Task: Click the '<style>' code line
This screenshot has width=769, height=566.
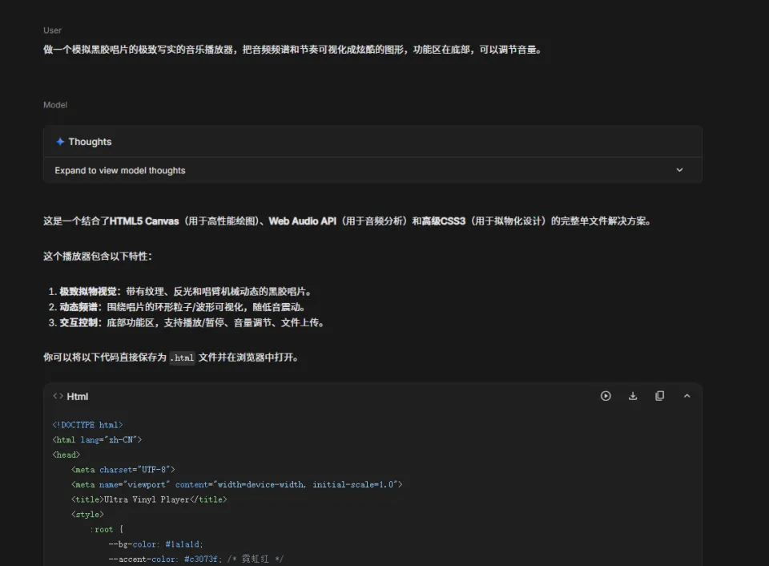Action: click(x=87, y=515)
